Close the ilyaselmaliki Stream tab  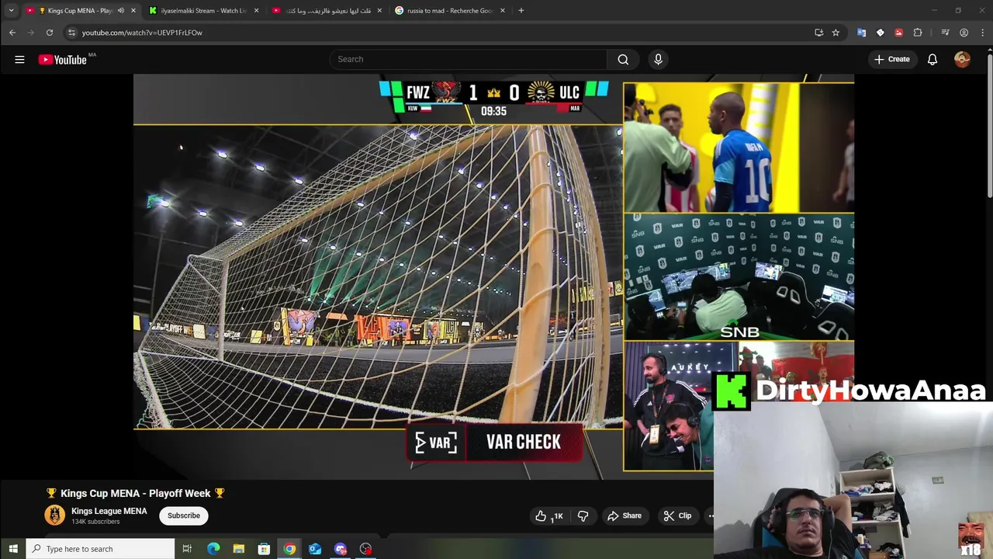click(256, 11)
